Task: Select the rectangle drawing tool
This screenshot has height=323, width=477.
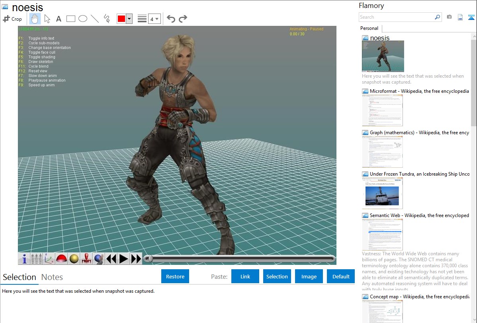Action: pos(70,19)
